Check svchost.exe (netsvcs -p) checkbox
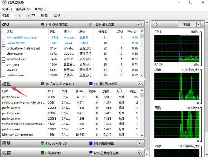 (3, 48)
